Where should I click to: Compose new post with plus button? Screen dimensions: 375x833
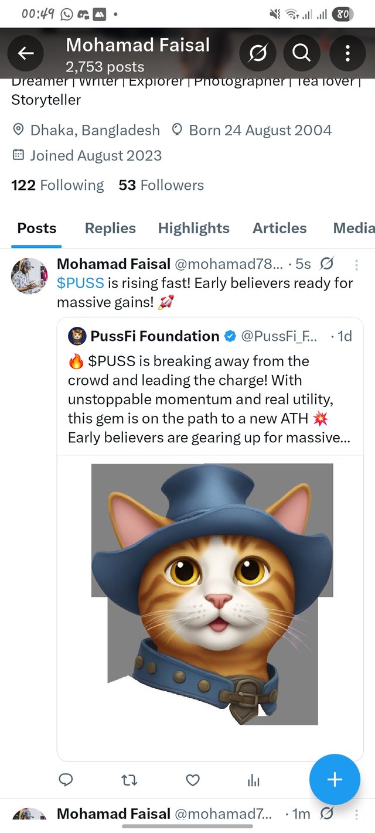pos(335,780)
